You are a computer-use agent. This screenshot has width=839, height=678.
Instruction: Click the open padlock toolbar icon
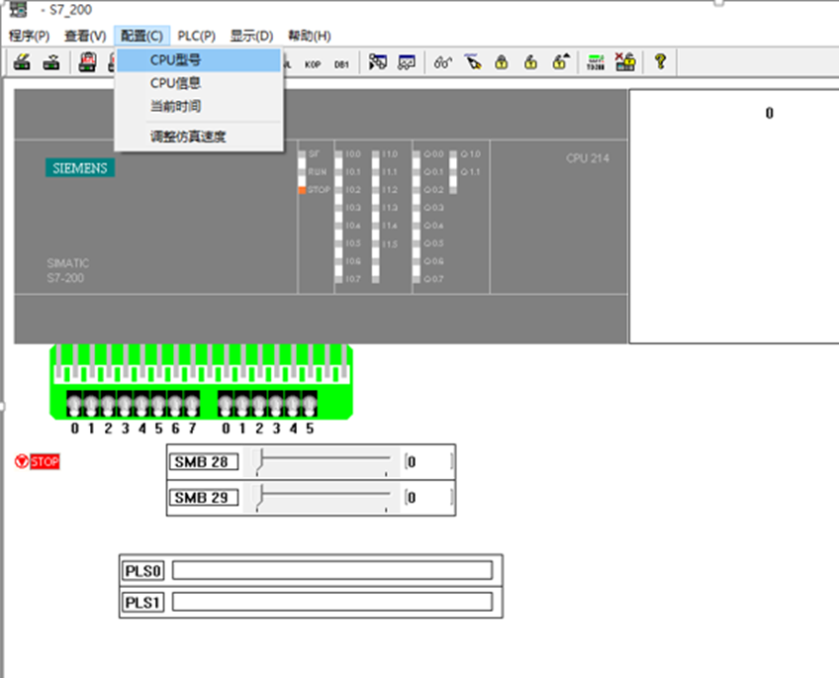[x=530, y=62]
